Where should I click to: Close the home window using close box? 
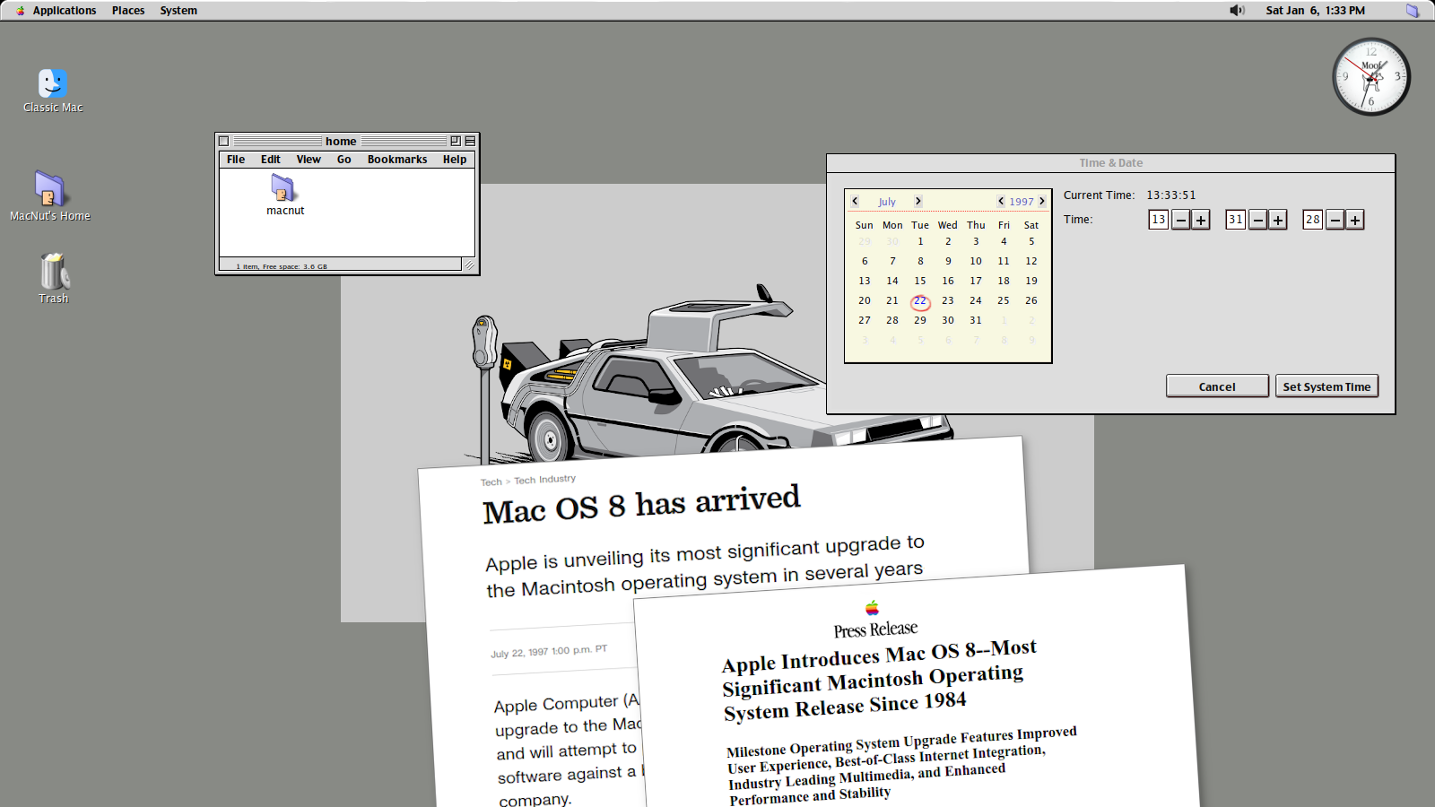[224, 142]
